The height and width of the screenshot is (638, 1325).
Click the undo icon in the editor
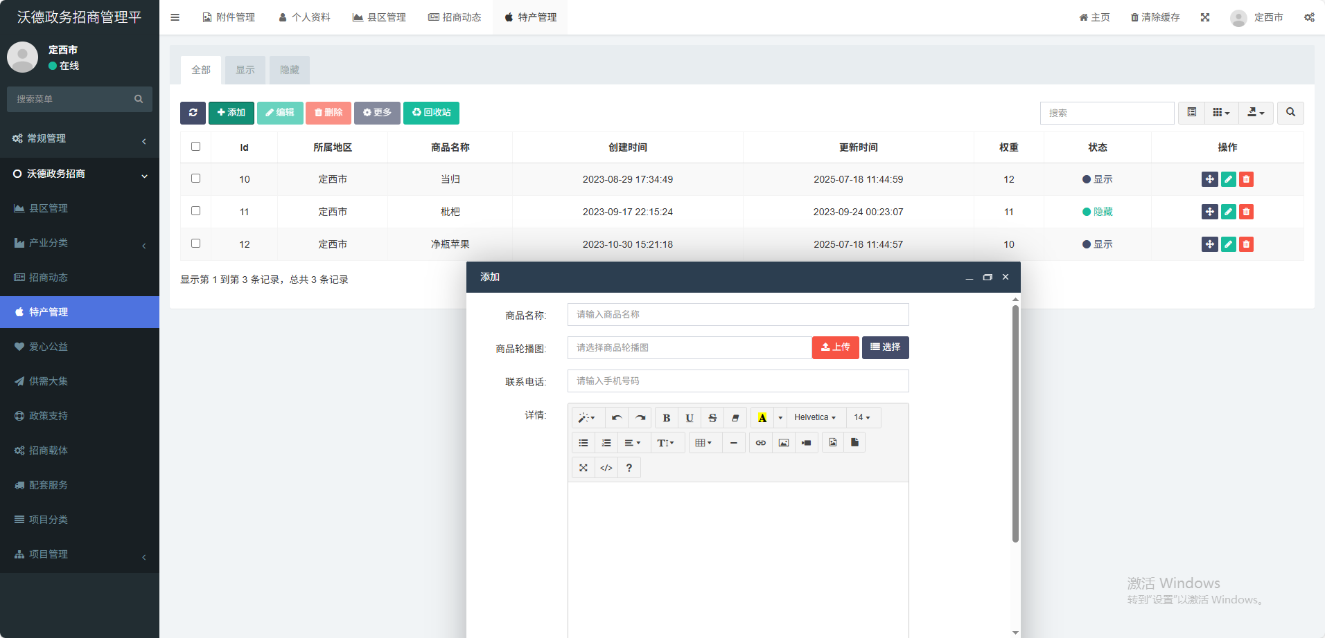point(616,418)
